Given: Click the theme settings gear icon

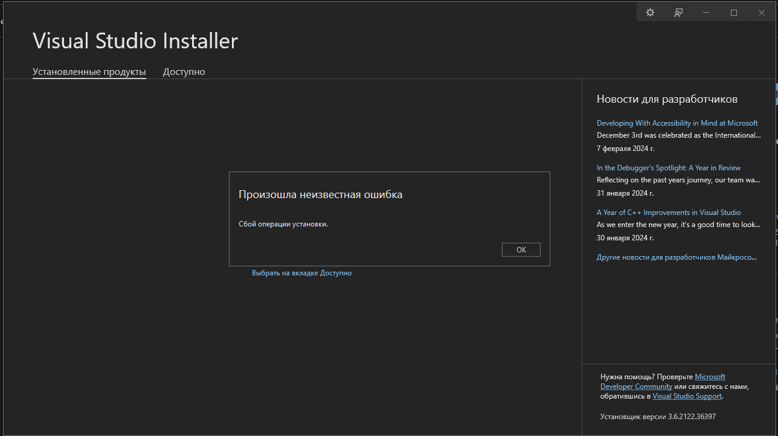Looking at the screenshot, I should 650,12.
